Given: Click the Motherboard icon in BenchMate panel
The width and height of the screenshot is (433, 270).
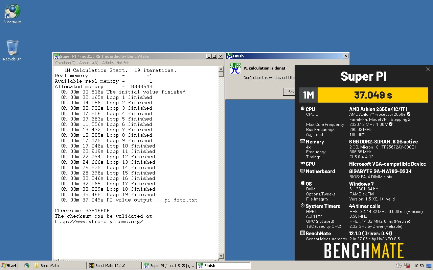Looking at the screenshot, I should point(302,171).
